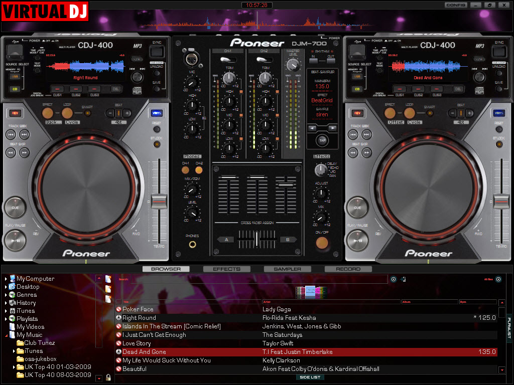Viewport: 514px width, 385px height.
Task: Click the SYNC button on the right deck
Action: 498,51
